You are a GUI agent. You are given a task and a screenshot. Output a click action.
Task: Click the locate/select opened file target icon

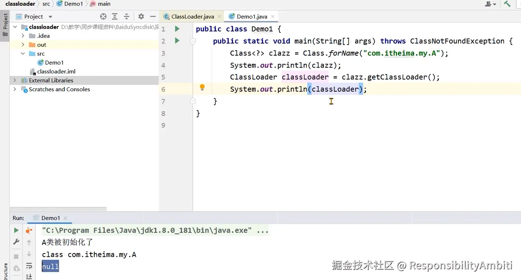click(x=103, y=17)
